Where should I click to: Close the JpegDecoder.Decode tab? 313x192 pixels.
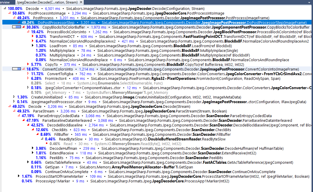pyautogui.click(x=81, y=2)
